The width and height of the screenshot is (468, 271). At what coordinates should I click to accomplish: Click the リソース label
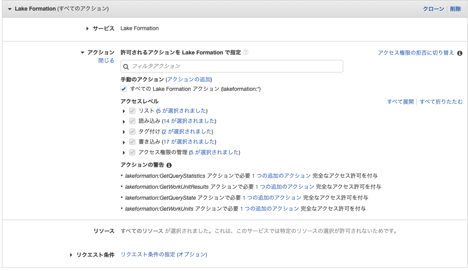(x=104, y=231)
